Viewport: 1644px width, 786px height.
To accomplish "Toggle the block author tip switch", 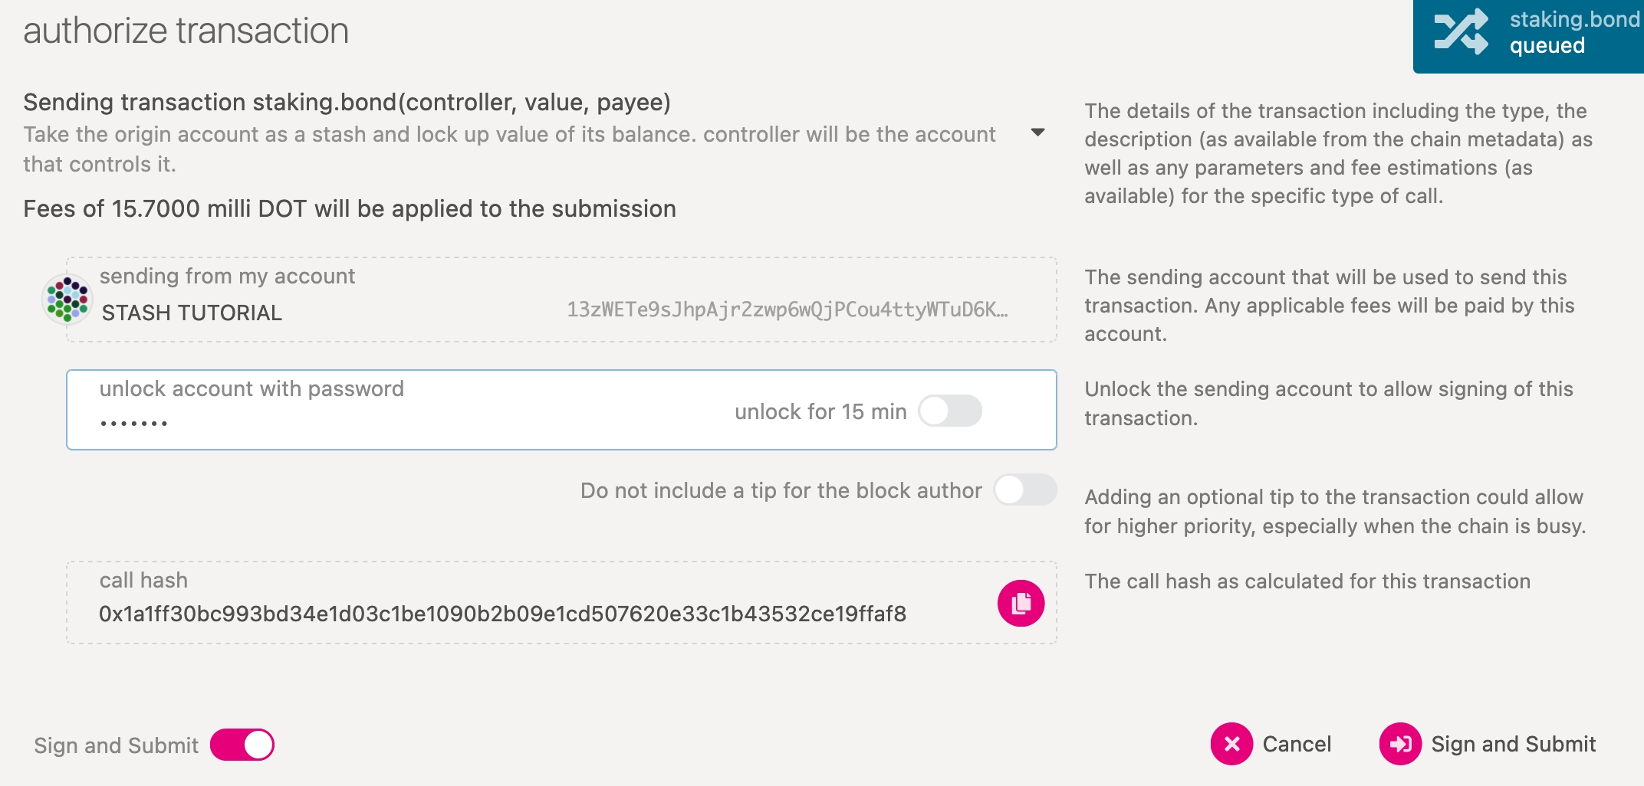I will (1024, 490).
